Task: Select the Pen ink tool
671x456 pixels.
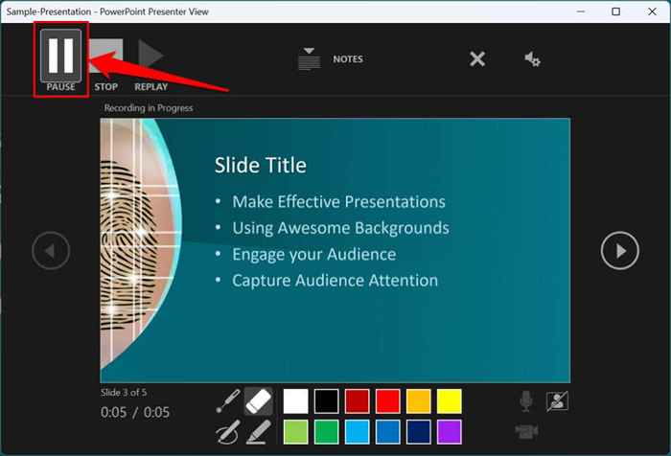Action: click(x=228, y=432)
